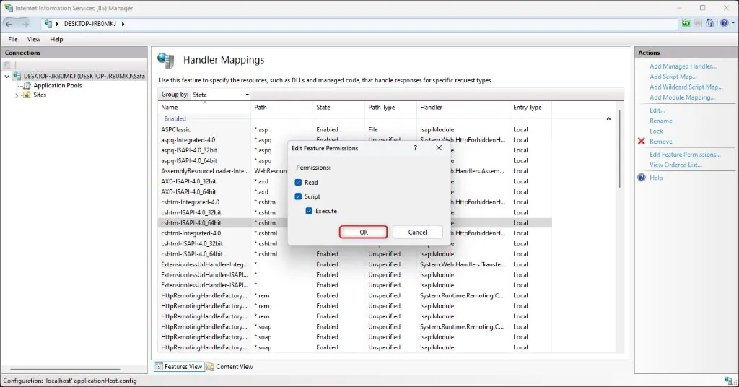The height and width of the screenshot is (387, 739).
Task: Click the Content View icon
Action: click(x=210, y=366)
